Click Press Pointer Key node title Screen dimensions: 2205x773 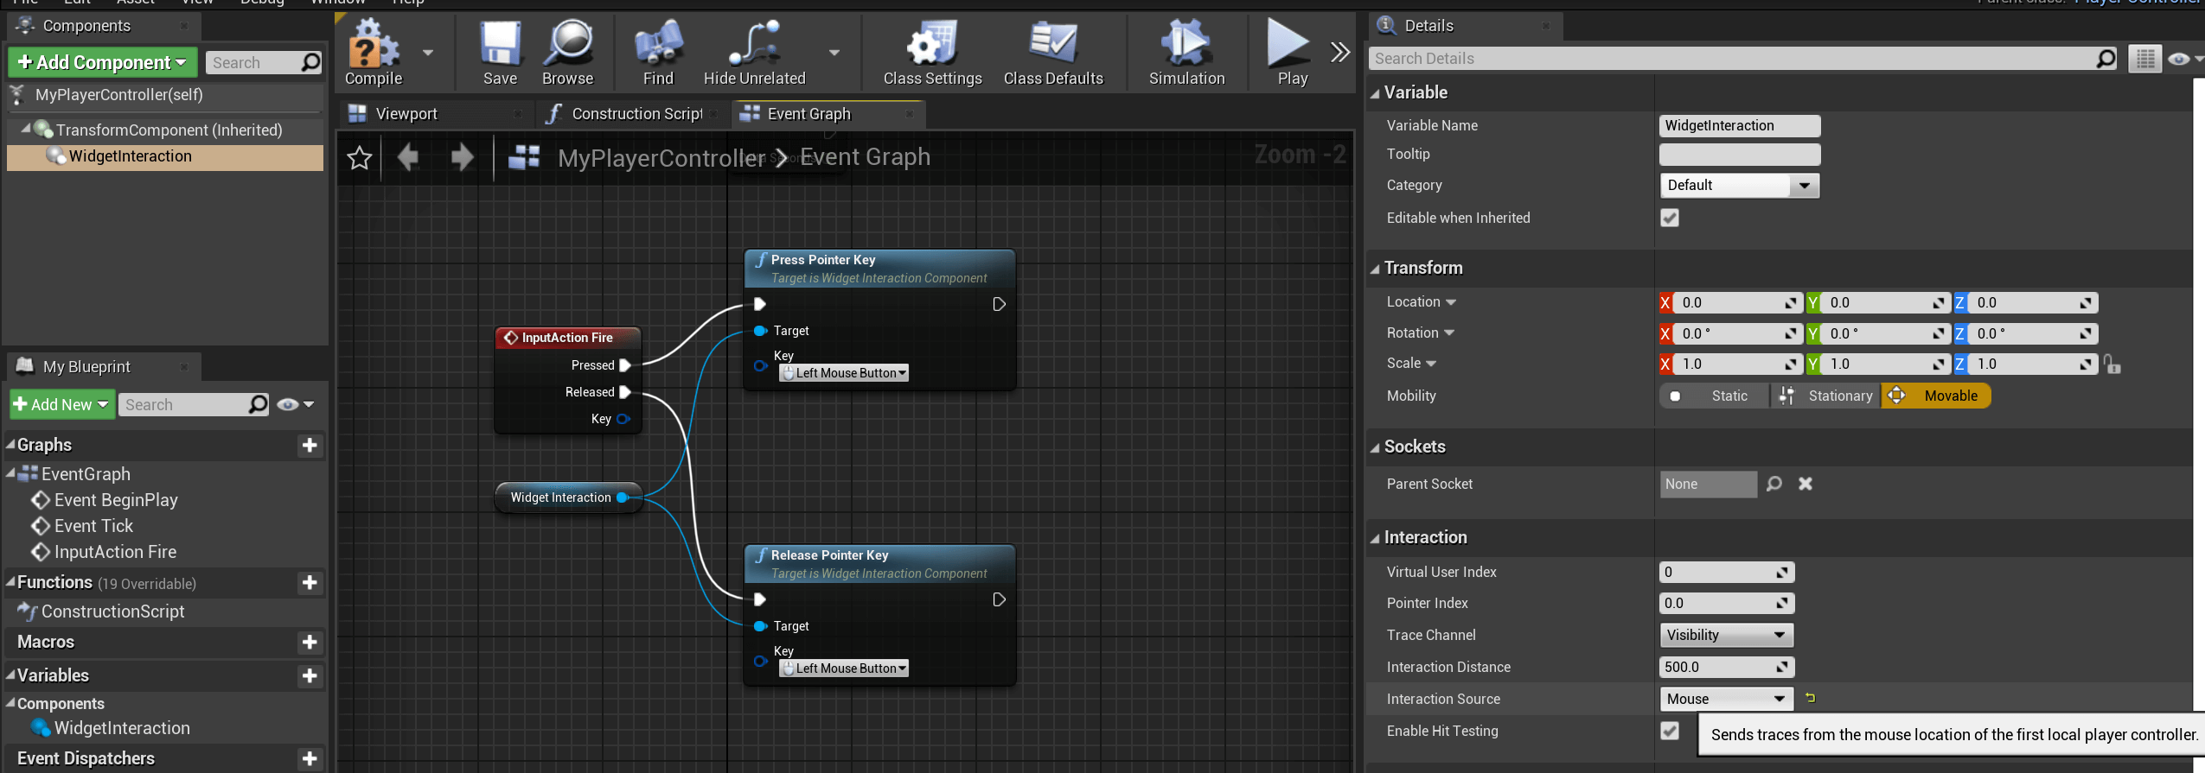click(822, 260)
